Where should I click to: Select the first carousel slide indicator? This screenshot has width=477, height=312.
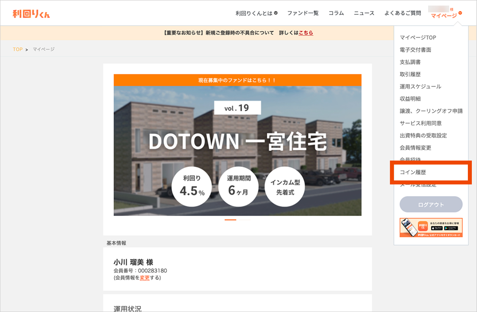[x=231, y=220]
